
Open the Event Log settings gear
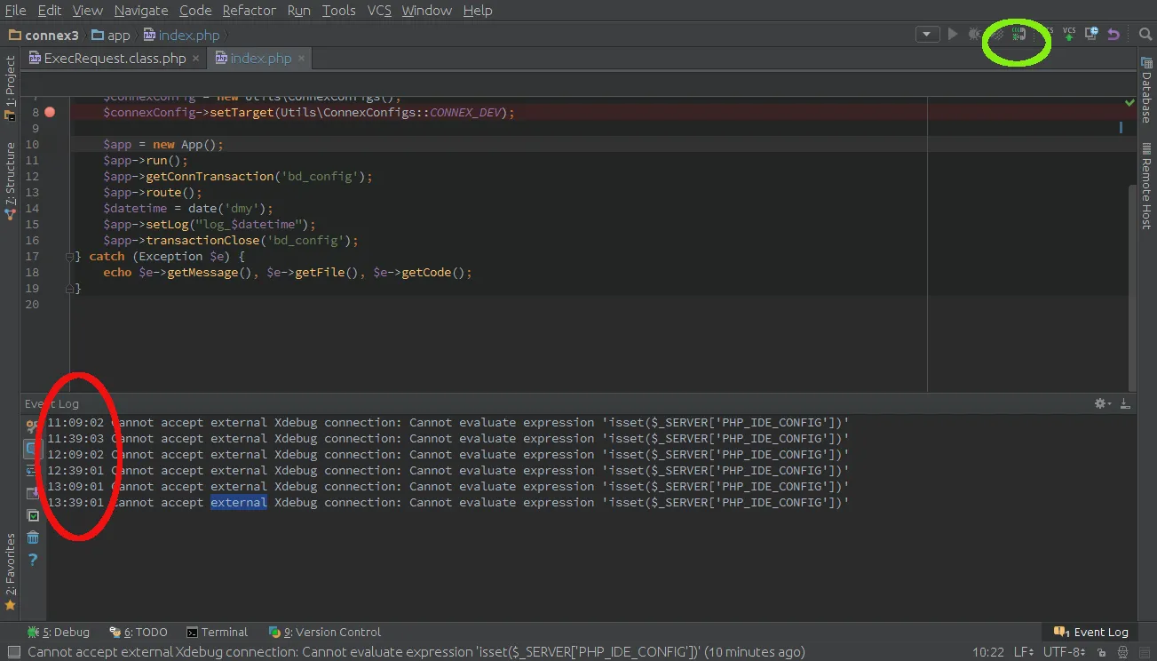pos(1103,403)
